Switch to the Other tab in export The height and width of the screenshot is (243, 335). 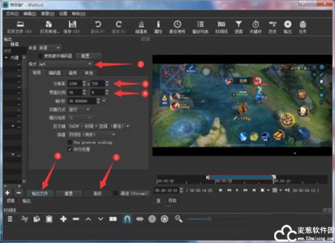[x=89, y=73]
